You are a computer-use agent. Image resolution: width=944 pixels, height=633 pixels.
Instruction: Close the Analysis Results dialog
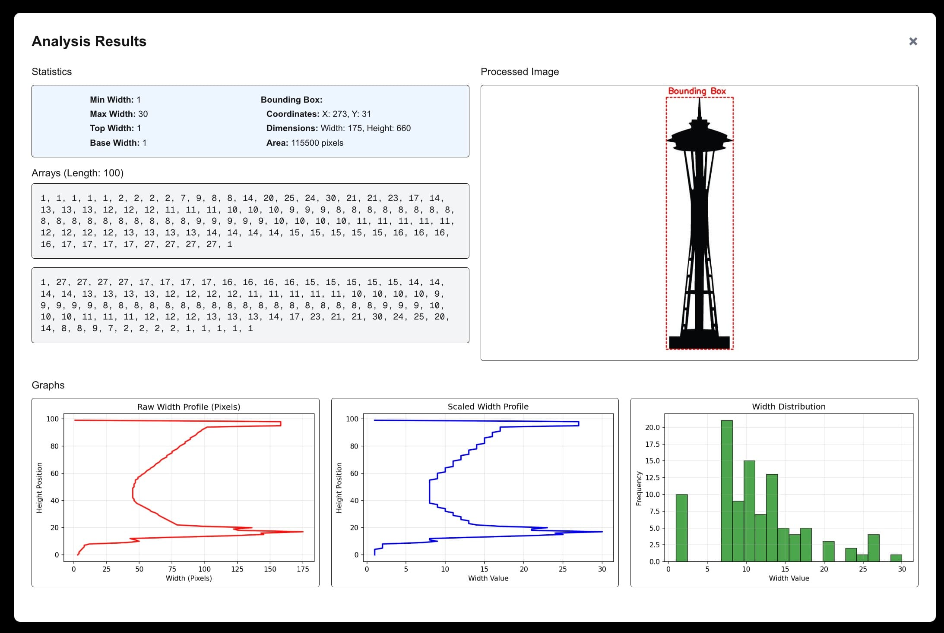coord(913,41)
